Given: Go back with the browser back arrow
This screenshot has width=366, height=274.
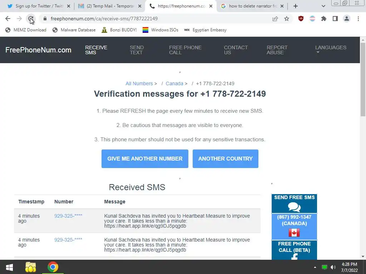Looking at the screenshot, I should [x=8, y=19].
